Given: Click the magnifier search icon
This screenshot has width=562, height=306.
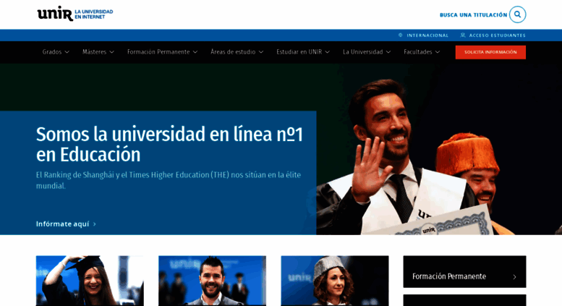Looking at the screenshot, I should [x=518, y=14].
